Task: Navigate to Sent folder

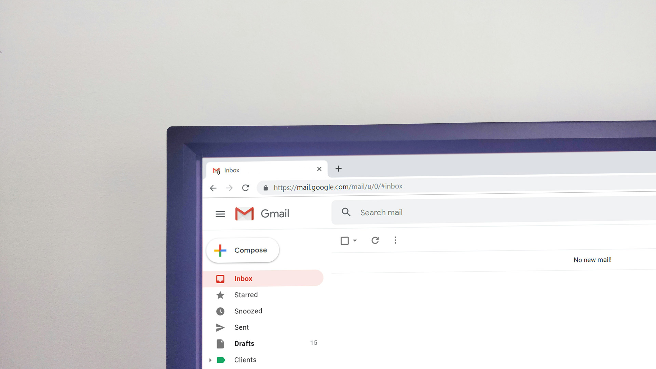Action: click(x=241, y=327)
